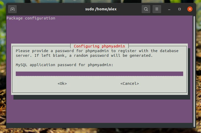This screenshot has height=133, width=201.
Task: Minimize the terminal window
Action: (169, 9)
